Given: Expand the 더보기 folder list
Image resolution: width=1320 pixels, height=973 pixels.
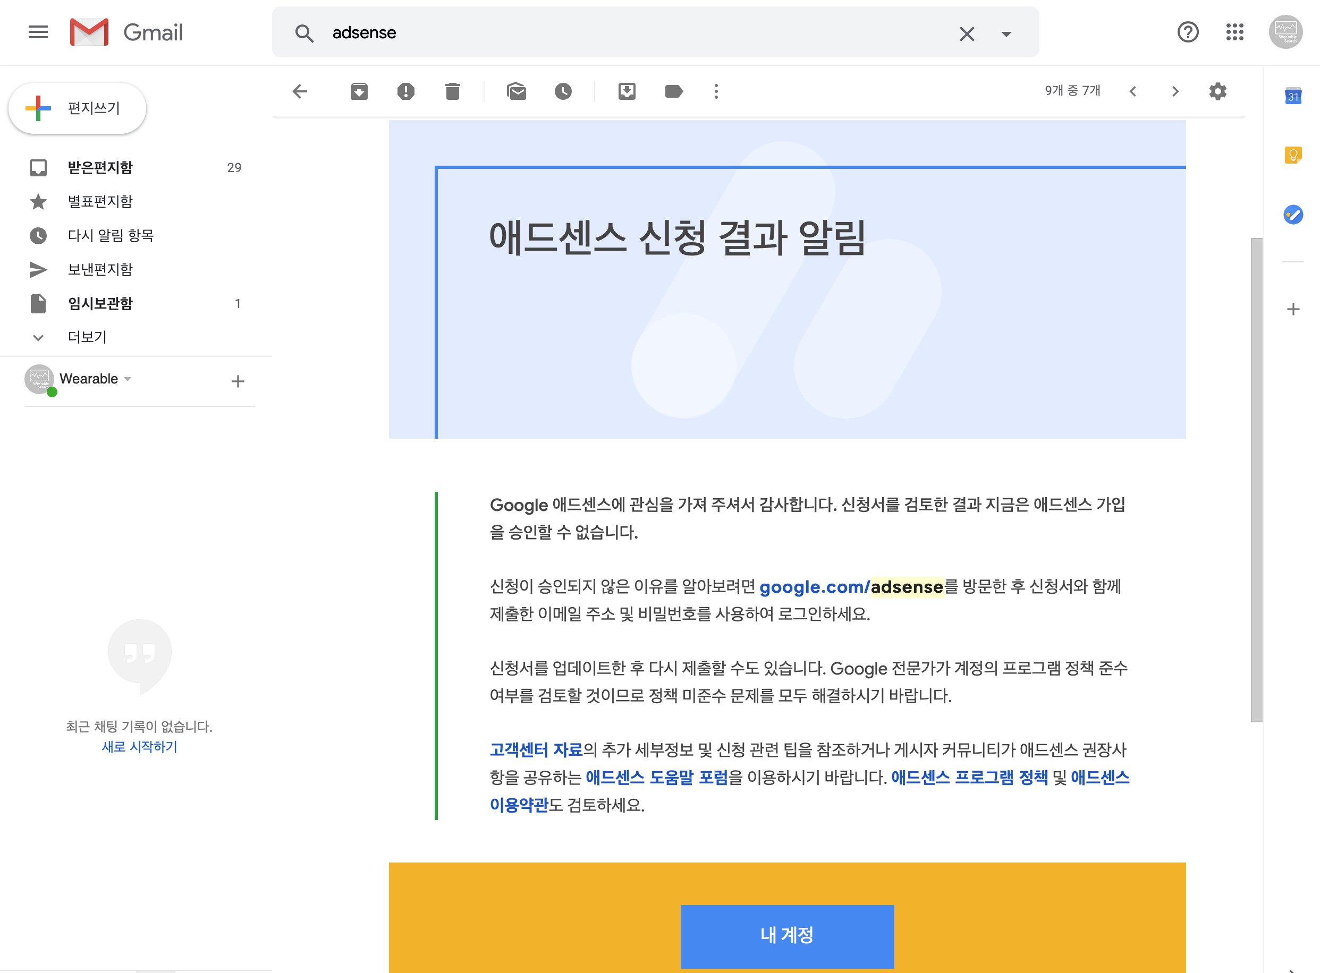Looking at the screenshot, I should coord(87,337).
